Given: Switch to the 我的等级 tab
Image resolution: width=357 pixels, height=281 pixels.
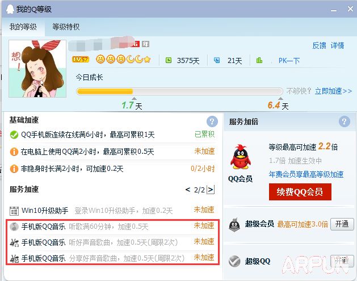Looking at the screenshot, I should click(23, 27).
